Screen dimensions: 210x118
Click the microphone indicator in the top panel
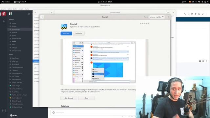tap(202, 2)
